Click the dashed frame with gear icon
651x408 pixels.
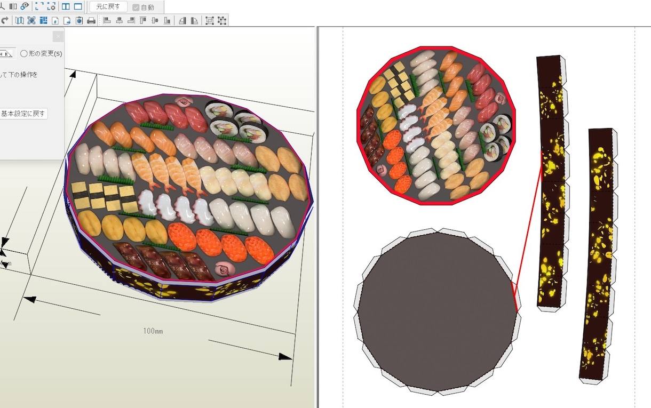point(52,7)
